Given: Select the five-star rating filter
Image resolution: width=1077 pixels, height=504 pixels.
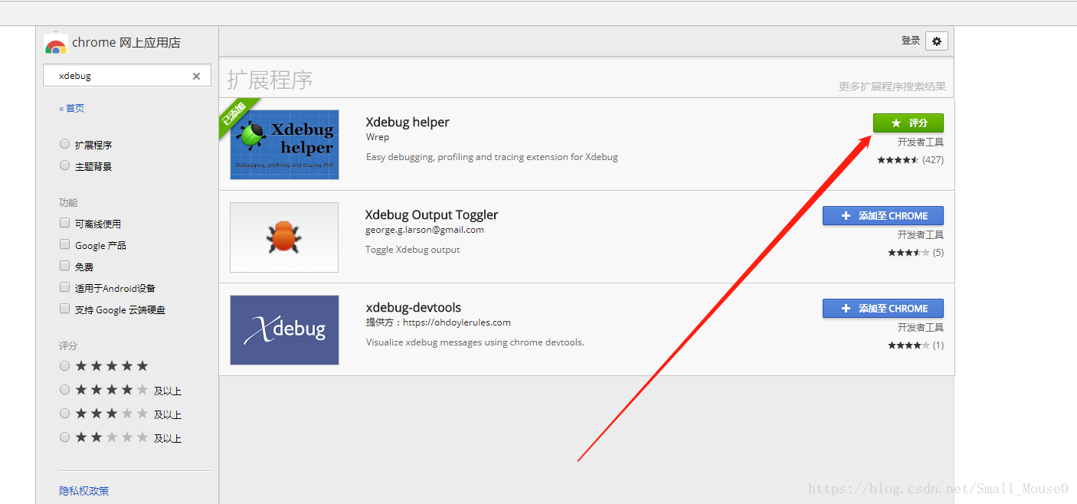Looking at the screenshot, I should [x=65, y=366].
